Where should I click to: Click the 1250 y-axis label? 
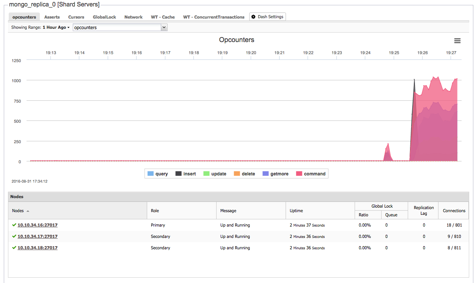pyautogui.click(x=16, y=60)
